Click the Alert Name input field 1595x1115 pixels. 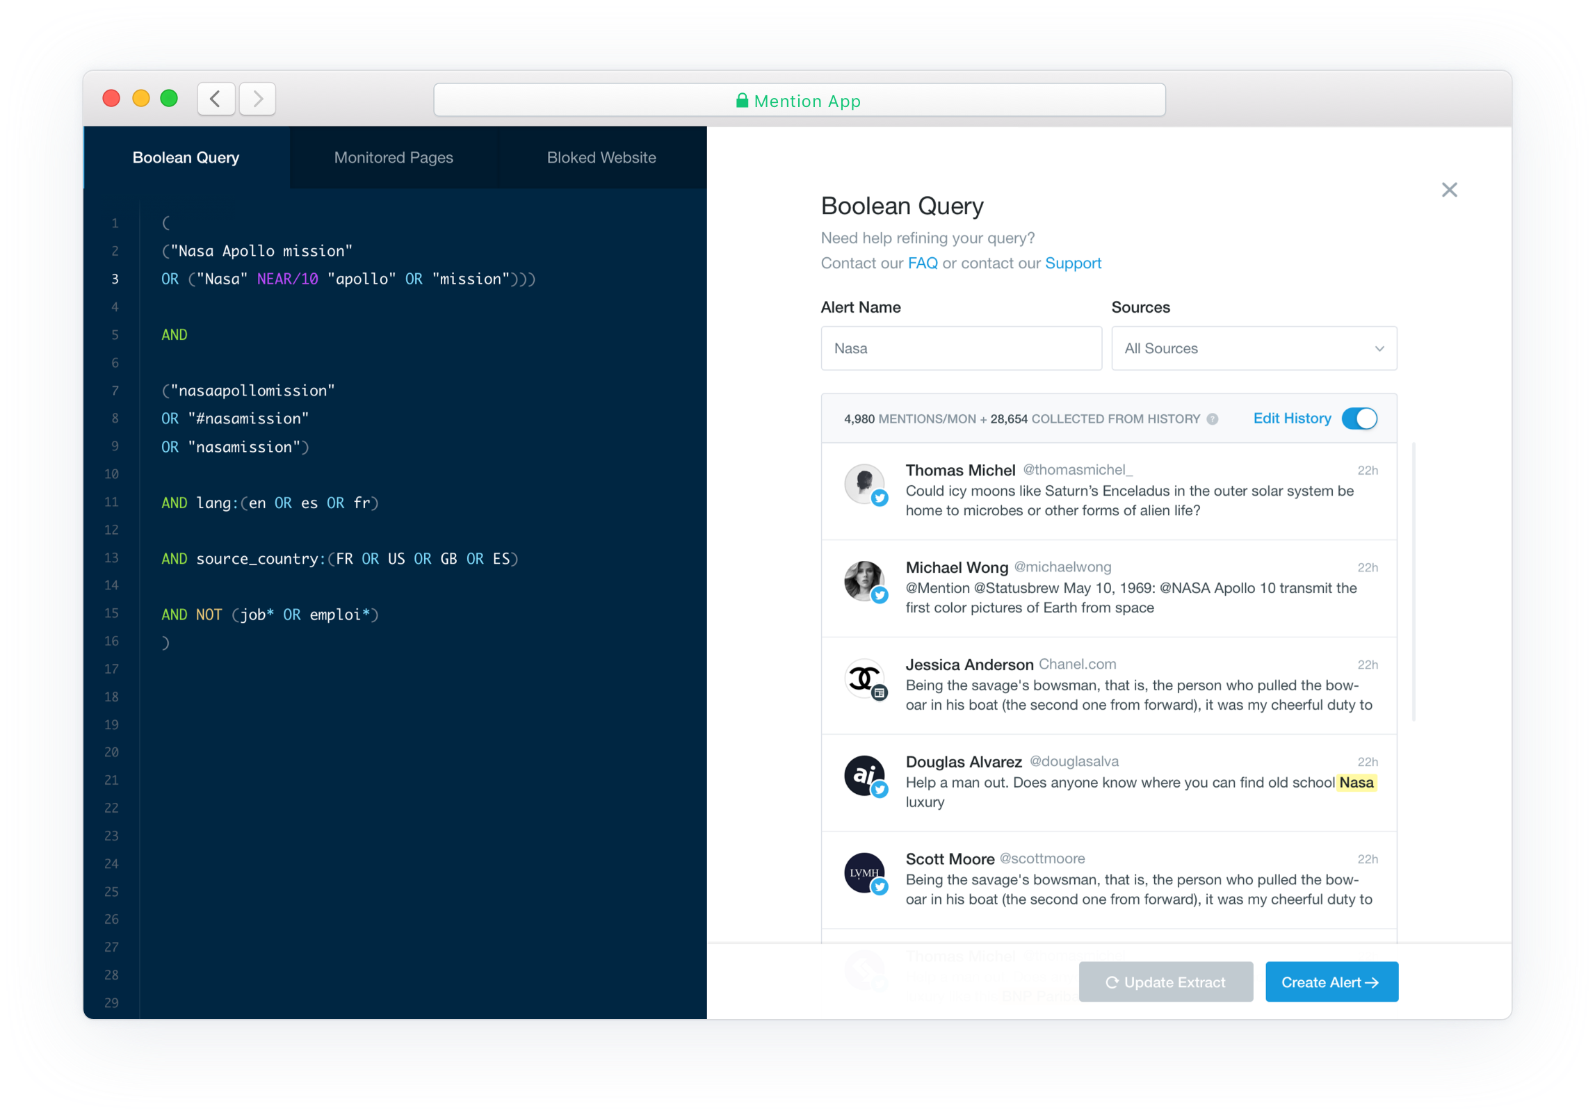961,348
